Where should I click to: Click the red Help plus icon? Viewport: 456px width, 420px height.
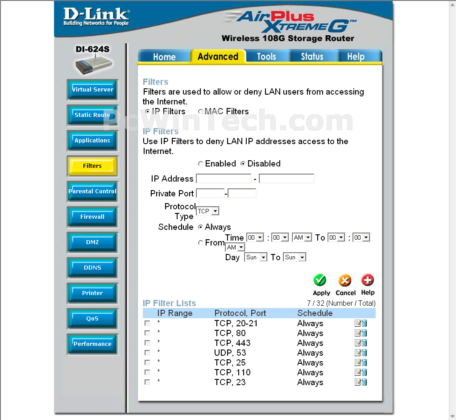pyautogui.click(x=368, y=280)
